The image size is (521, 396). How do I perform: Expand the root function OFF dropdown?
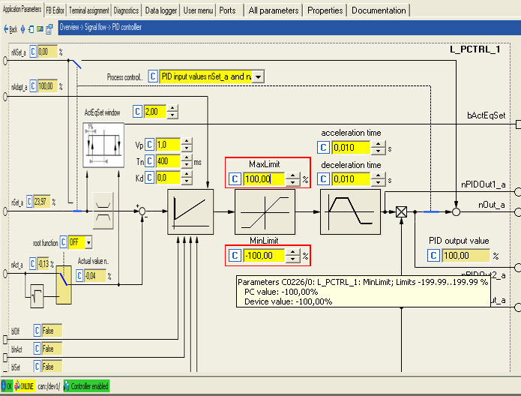tap(88, 242)
